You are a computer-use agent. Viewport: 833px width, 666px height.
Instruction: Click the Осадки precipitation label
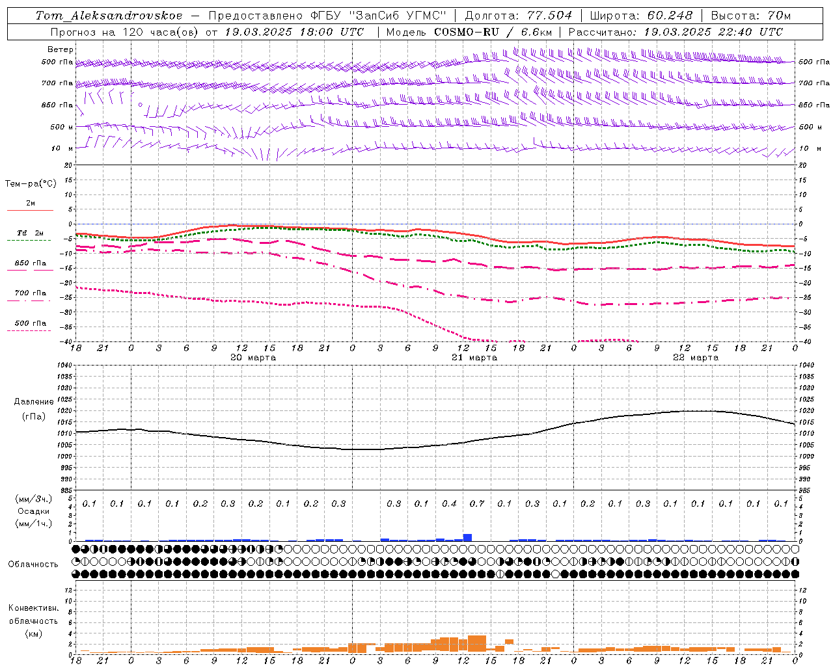(34, 511)
